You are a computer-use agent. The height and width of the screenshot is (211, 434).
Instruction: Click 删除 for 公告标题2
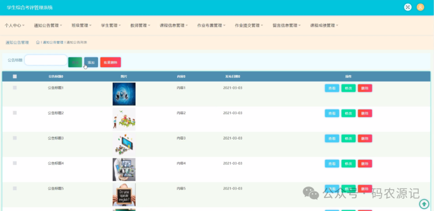365,113
